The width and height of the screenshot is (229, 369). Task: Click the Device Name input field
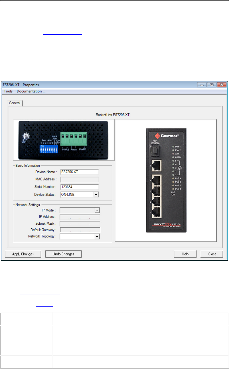(x=80, y=172)
